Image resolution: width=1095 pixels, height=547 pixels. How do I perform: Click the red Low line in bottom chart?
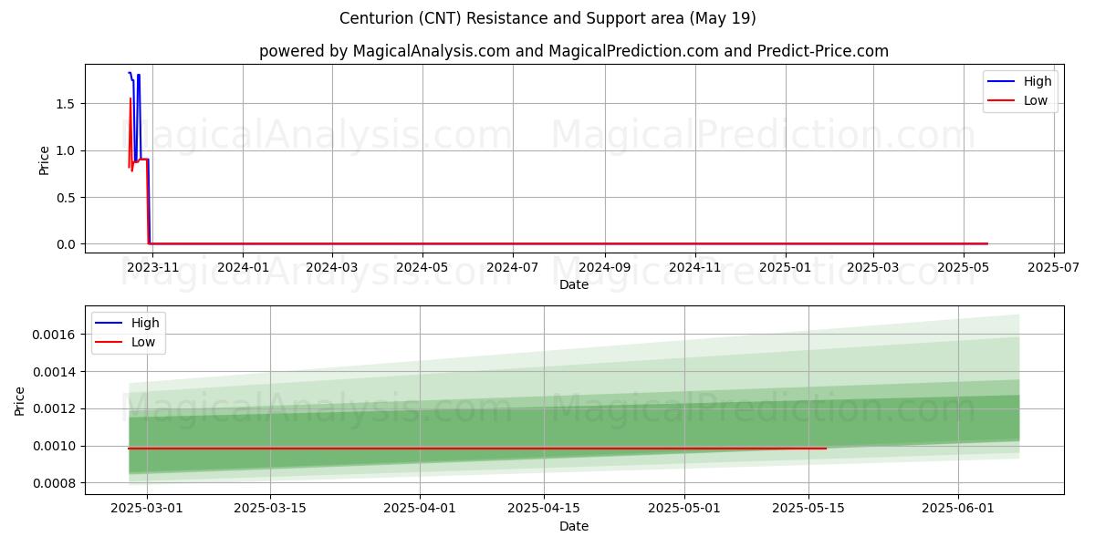(x=477, y=448)
